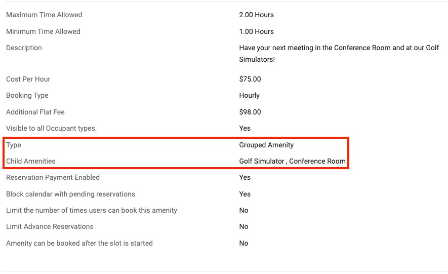Select the $75.00 cost value
This screenshot has height=274, width=448.
click(250, 79)
